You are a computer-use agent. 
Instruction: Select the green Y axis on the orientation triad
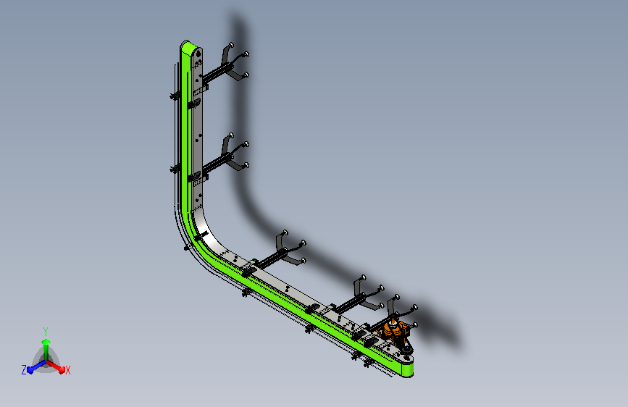click(x=46, y=349)
